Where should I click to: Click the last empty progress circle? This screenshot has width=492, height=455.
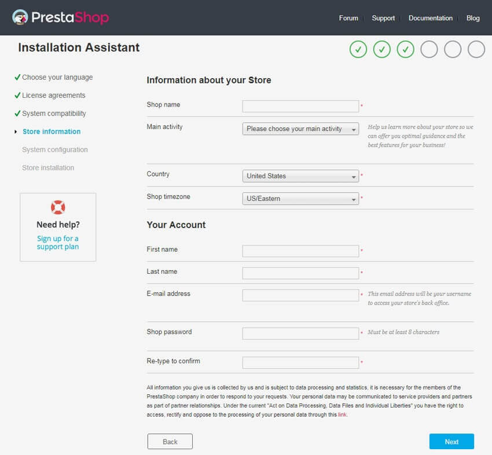[x=476, y=50]
